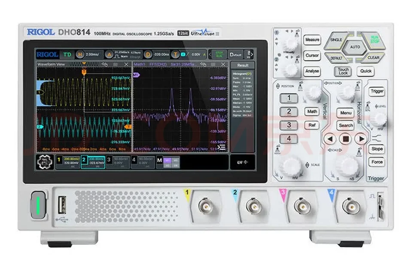This screenshot has height=265, width=406.
Task: Open the acquisition 'A' label in top bar
Action: (124, 55)
